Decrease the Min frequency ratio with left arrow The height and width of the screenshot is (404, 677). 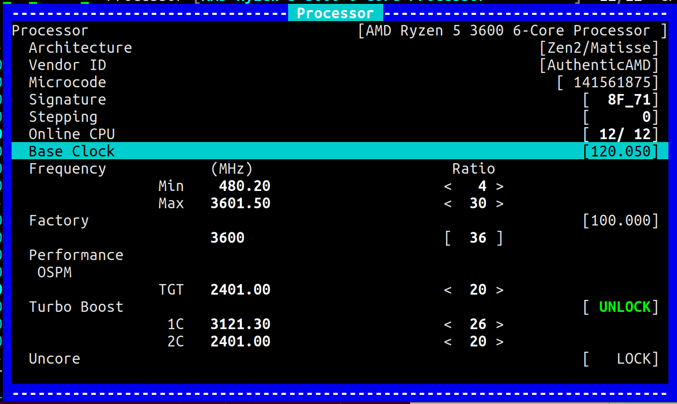coord(448,186)
